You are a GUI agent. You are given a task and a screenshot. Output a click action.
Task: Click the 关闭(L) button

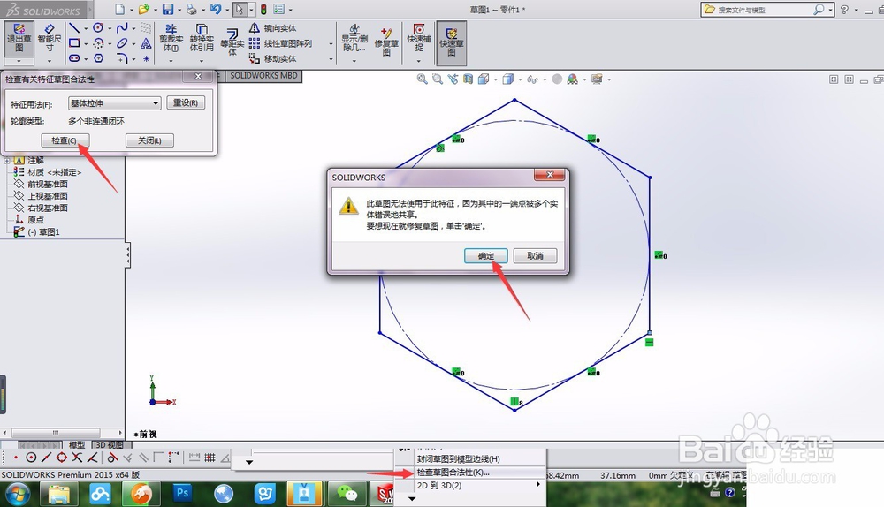[149, 140]
